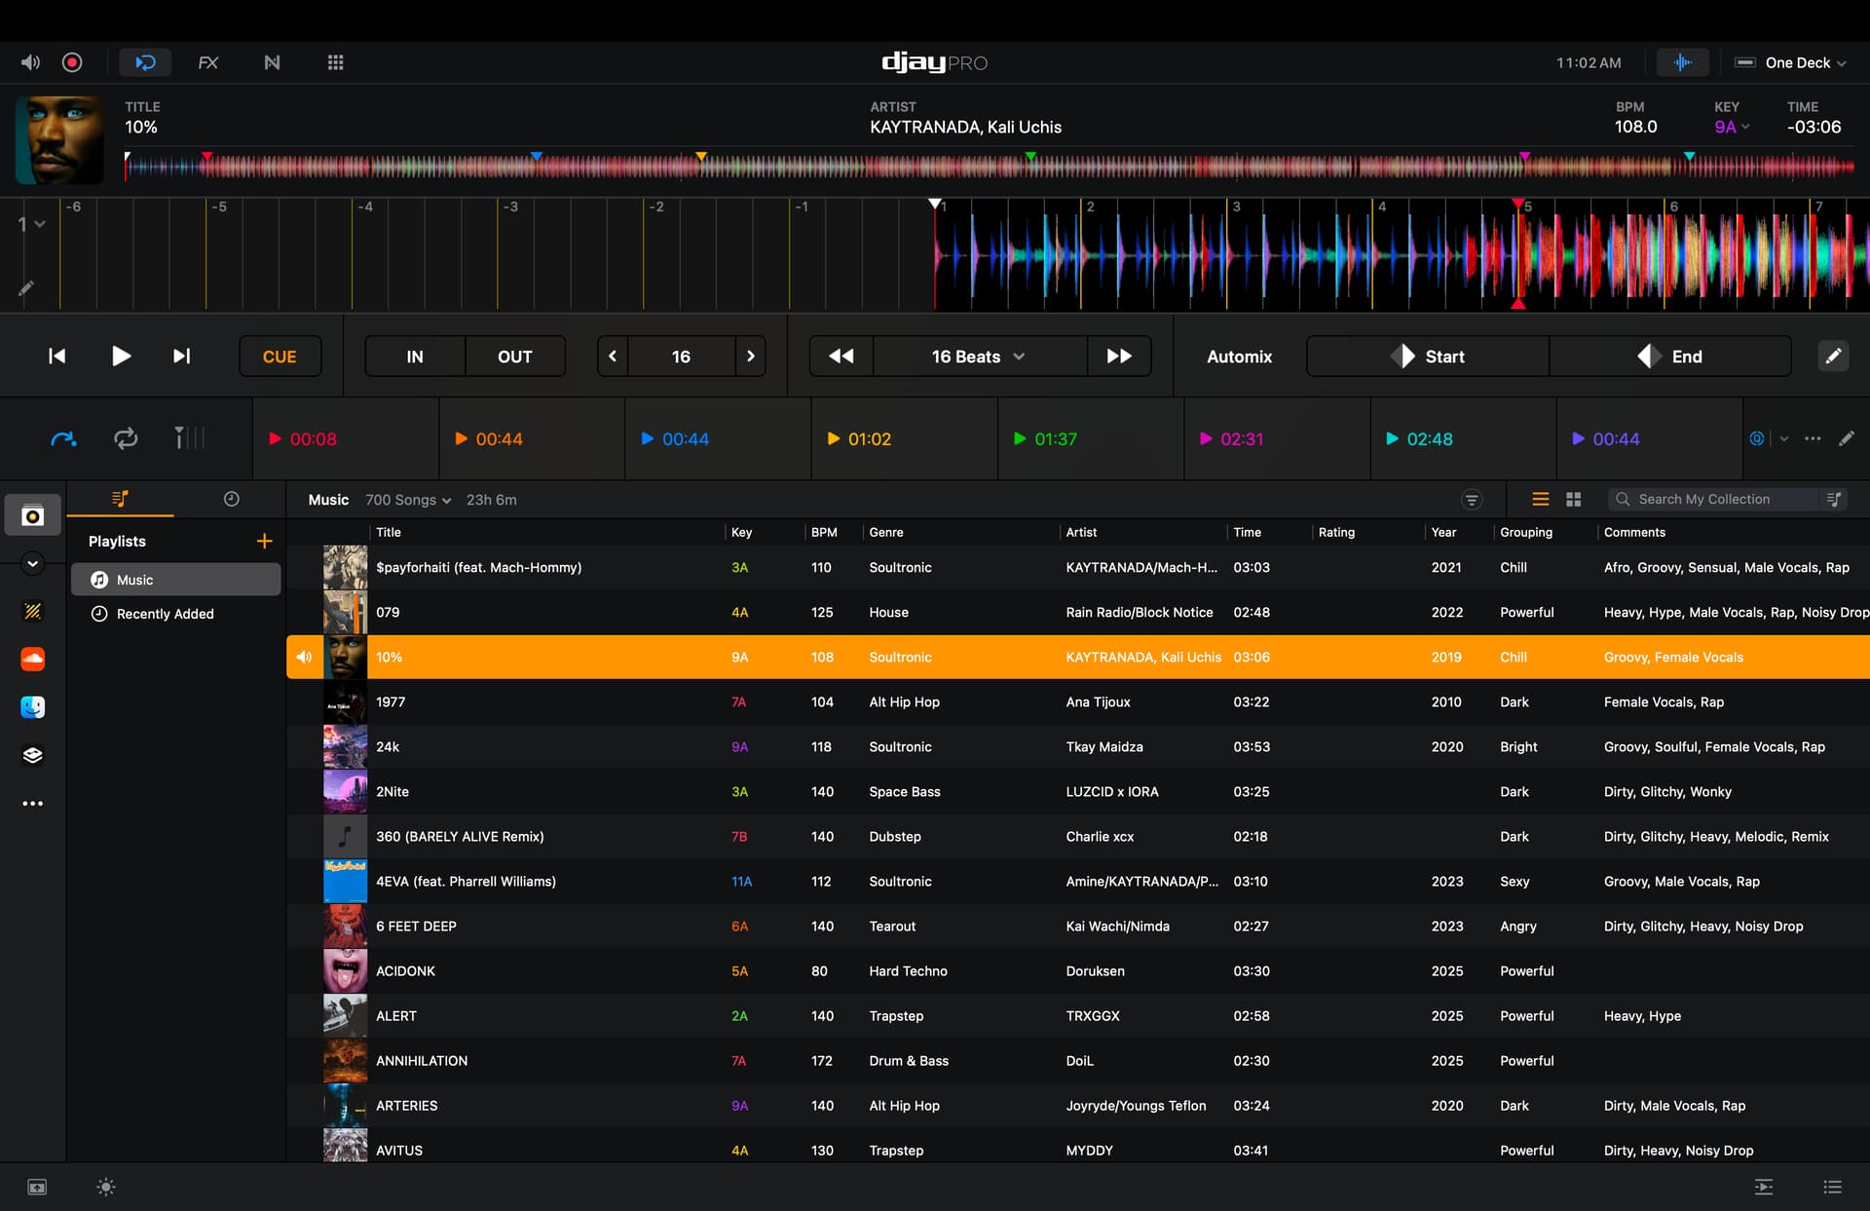Skip to next track
The width and height of the screenshot is (1870, 1211).
(x=181, y=357)
